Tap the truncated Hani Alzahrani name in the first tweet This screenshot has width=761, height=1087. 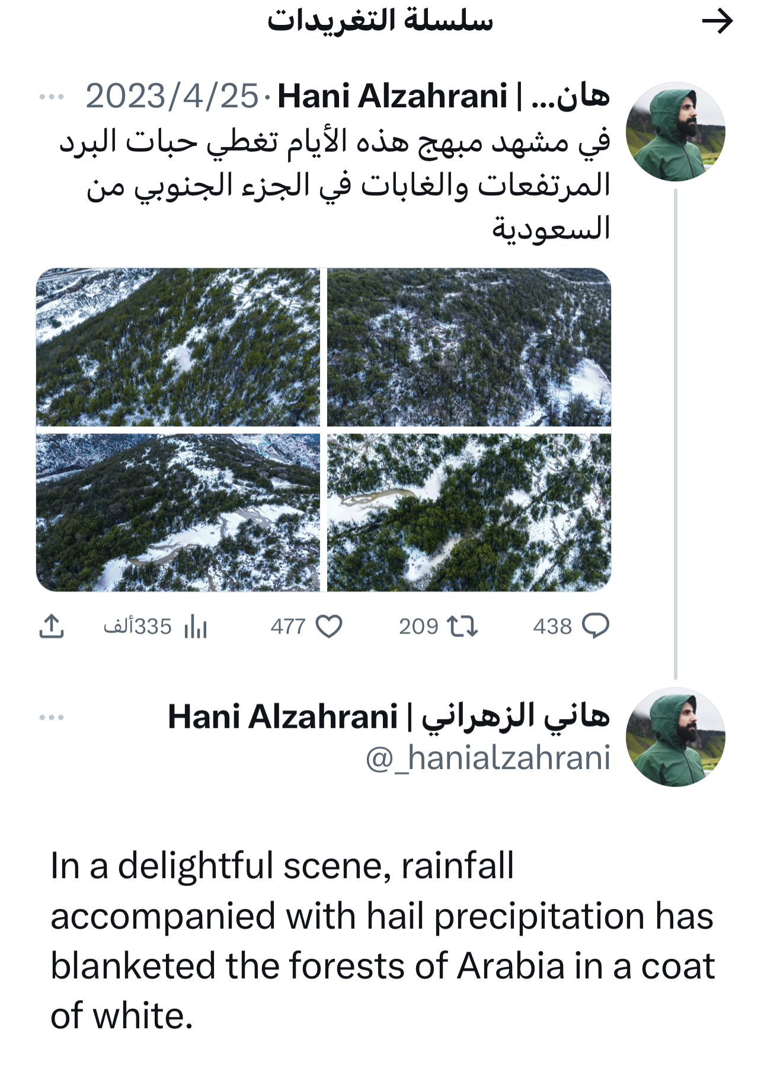coord(443,96)
